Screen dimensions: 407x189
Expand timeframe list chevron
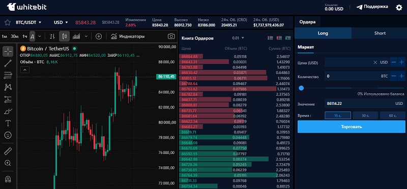[x=40, y=36]
